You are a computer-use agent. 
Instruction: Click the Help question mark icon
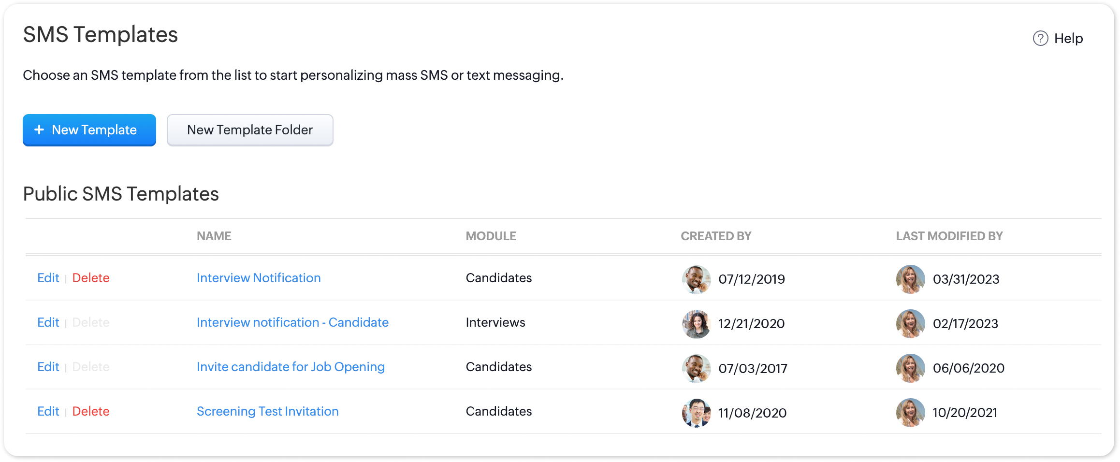point(1040,38)
